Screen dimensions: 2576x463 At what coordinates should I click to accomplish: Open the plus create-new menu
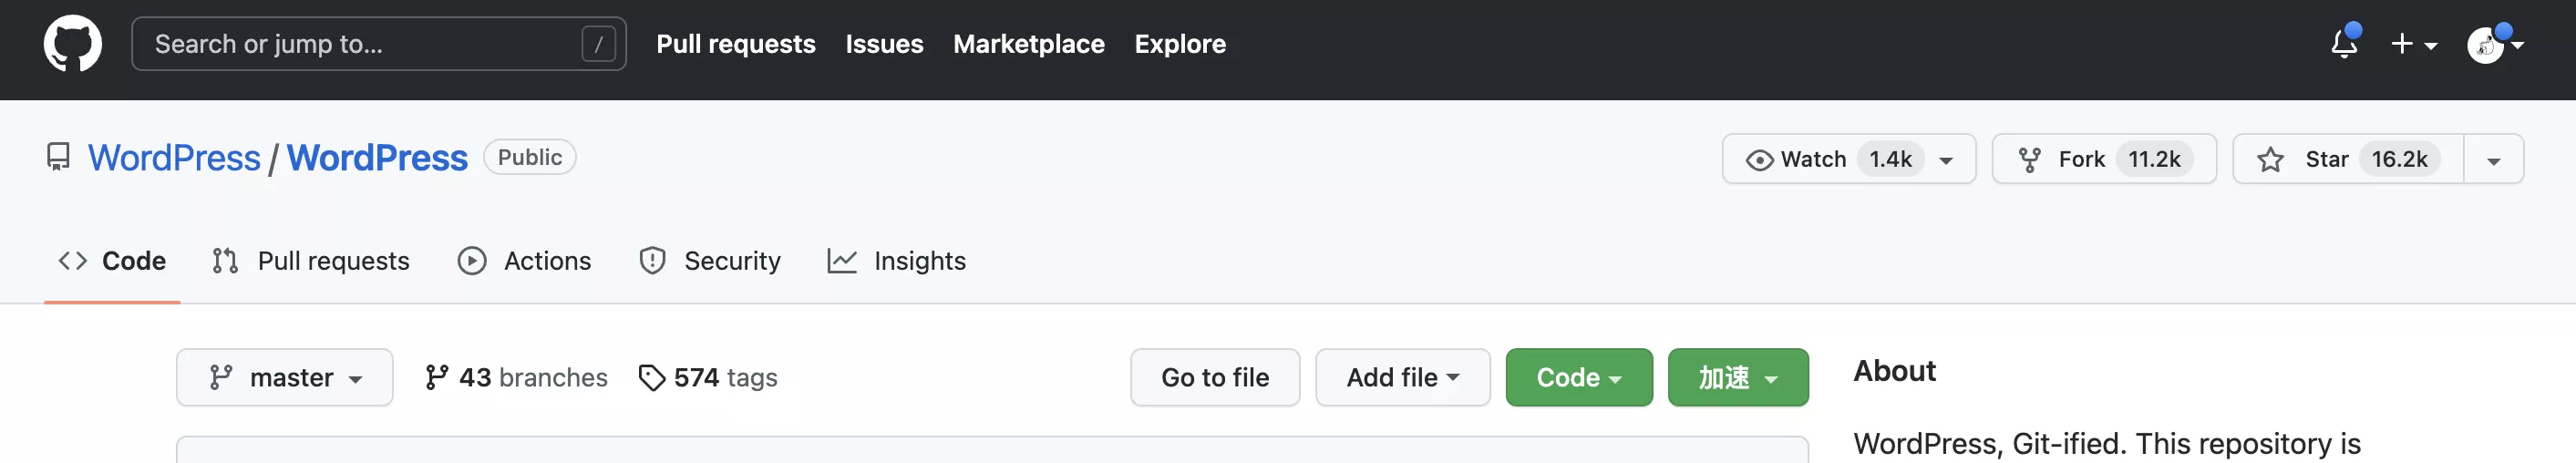point(2412,44)
